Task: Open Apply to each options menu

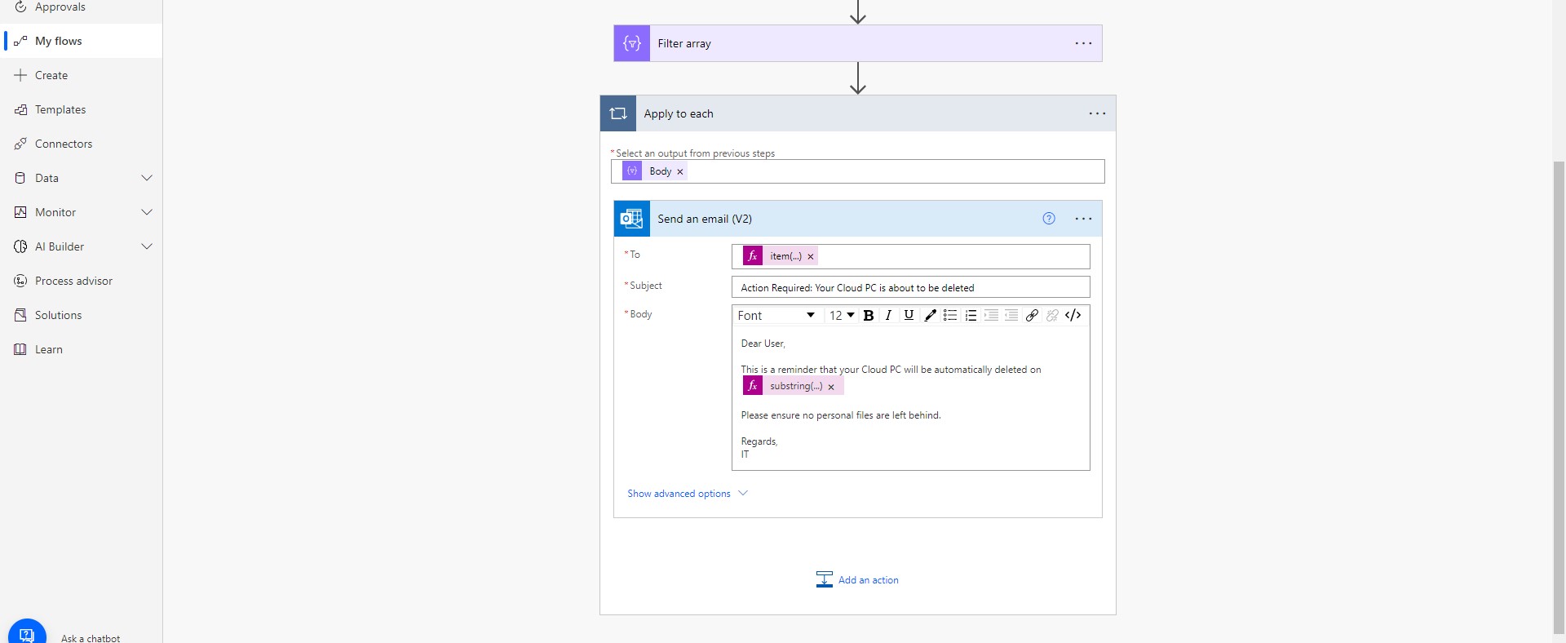Action: (1097, 113)
